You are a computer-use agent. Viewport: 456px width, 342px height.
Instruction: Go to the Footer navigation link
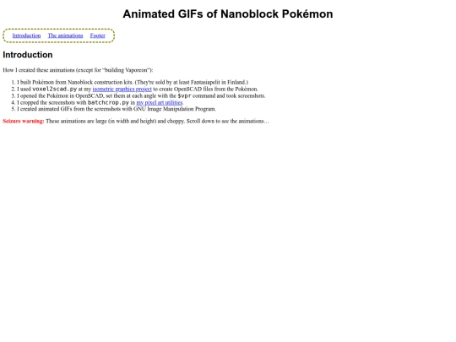(x=97, y=35)
